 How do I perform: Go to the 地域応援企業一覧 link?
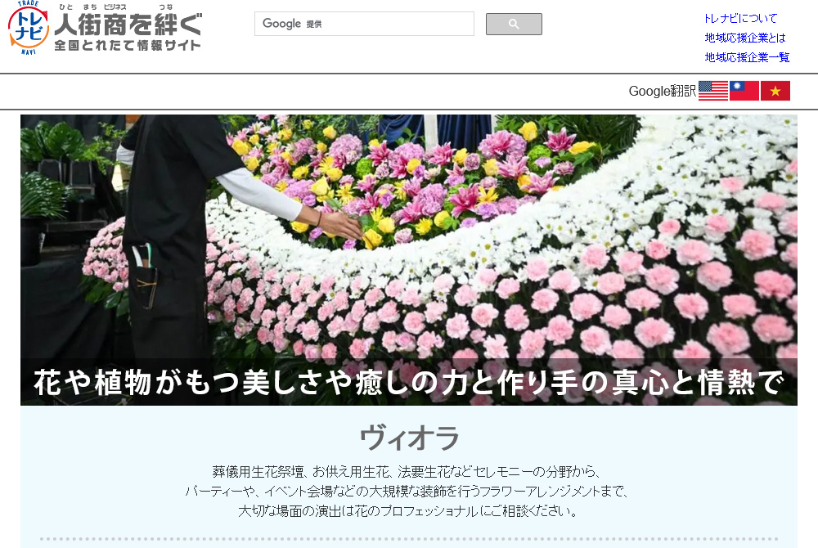click(x=747, y=57)
